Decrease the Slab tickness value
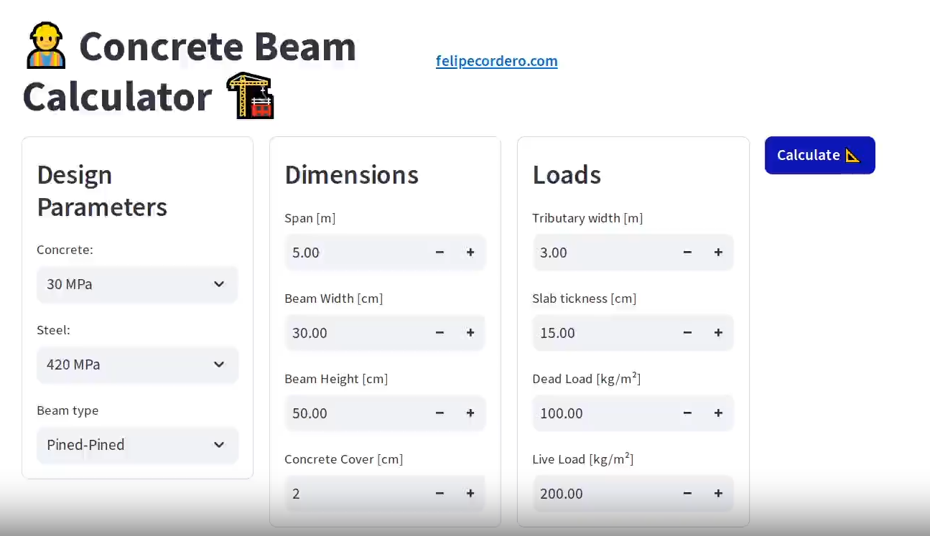The width and height of the screenshot is (930, 536). pos(687,332)
